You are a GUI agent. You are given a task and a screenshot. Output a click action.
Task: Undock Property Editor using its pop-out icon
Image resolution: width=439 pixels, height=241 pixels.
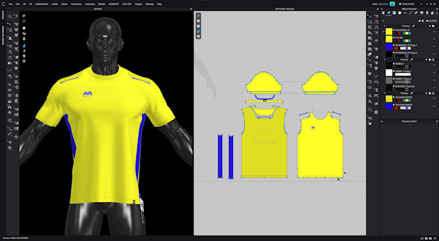pos(437,121)
